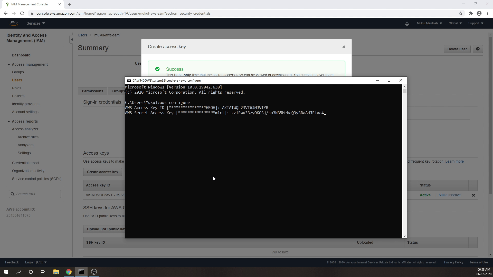Screen dimensions: 493x277
Task: Open the Services menu
Action: 35,23
